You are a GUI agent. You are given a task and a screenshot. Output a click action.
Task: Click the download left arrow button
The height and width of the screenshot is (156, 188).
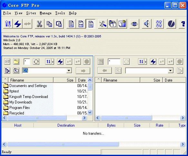(105, 71)
